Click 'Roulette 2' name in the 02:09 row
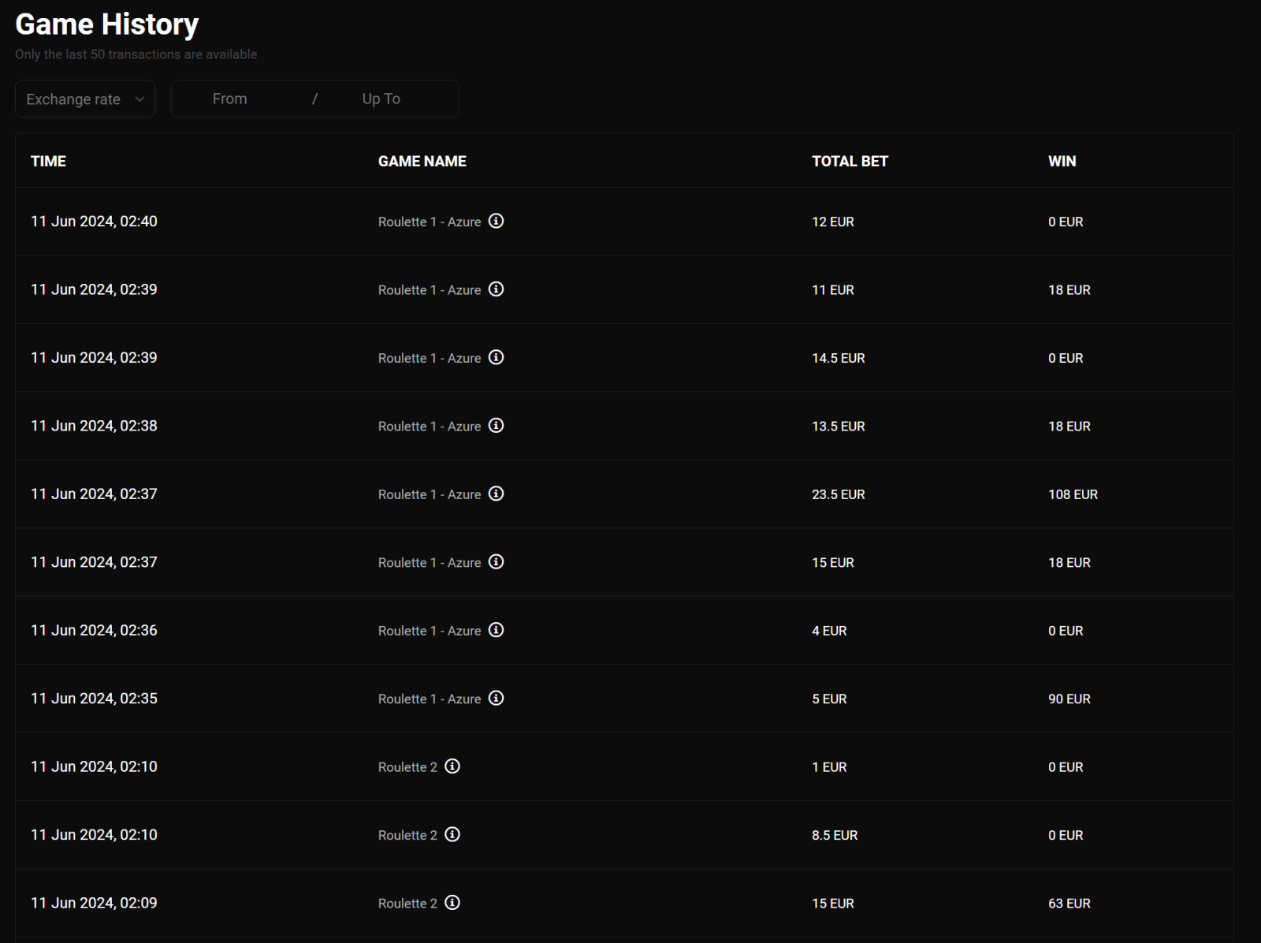 click(407, 904)
